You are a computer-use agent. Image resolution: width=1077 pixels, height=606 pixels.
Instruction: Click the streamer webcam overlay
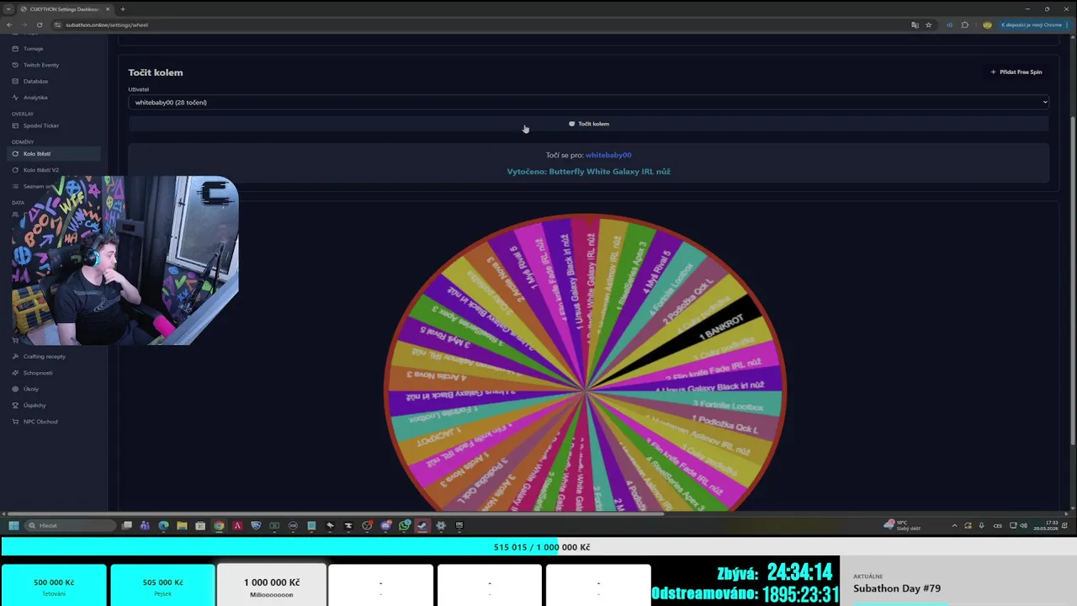[125, 261]
